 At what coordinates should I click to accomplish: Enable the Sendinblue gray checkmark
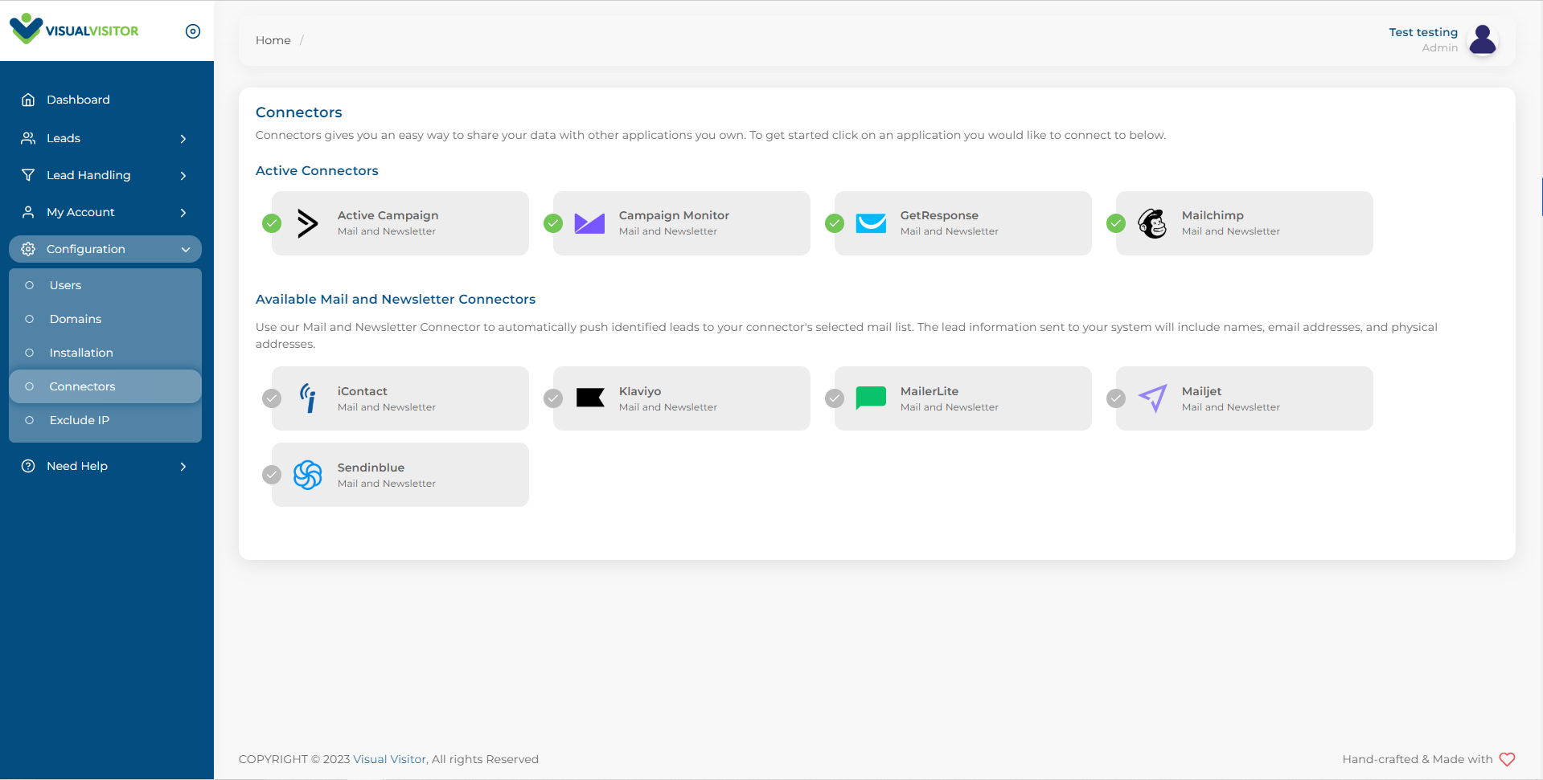pyautogui.click(x=272, y=475)
